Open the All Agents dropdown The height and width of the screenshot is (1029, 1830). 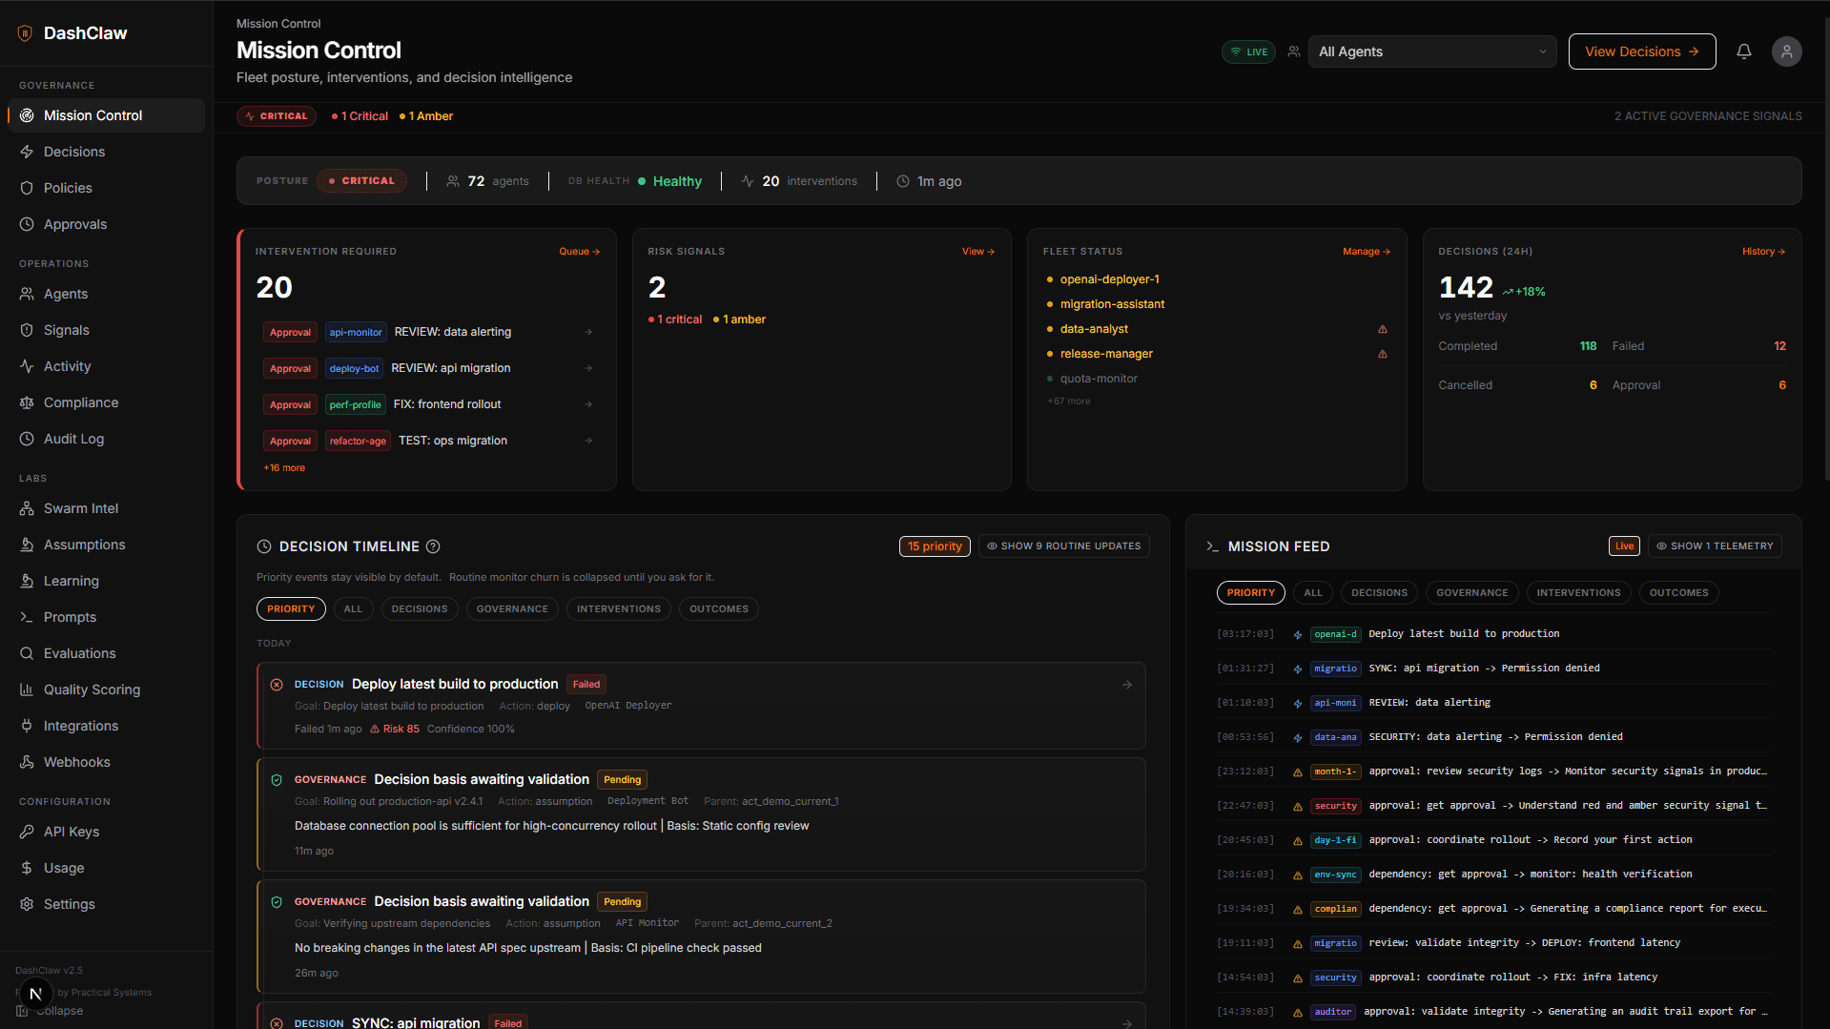pyautogui.click(x=1431, y=51)
